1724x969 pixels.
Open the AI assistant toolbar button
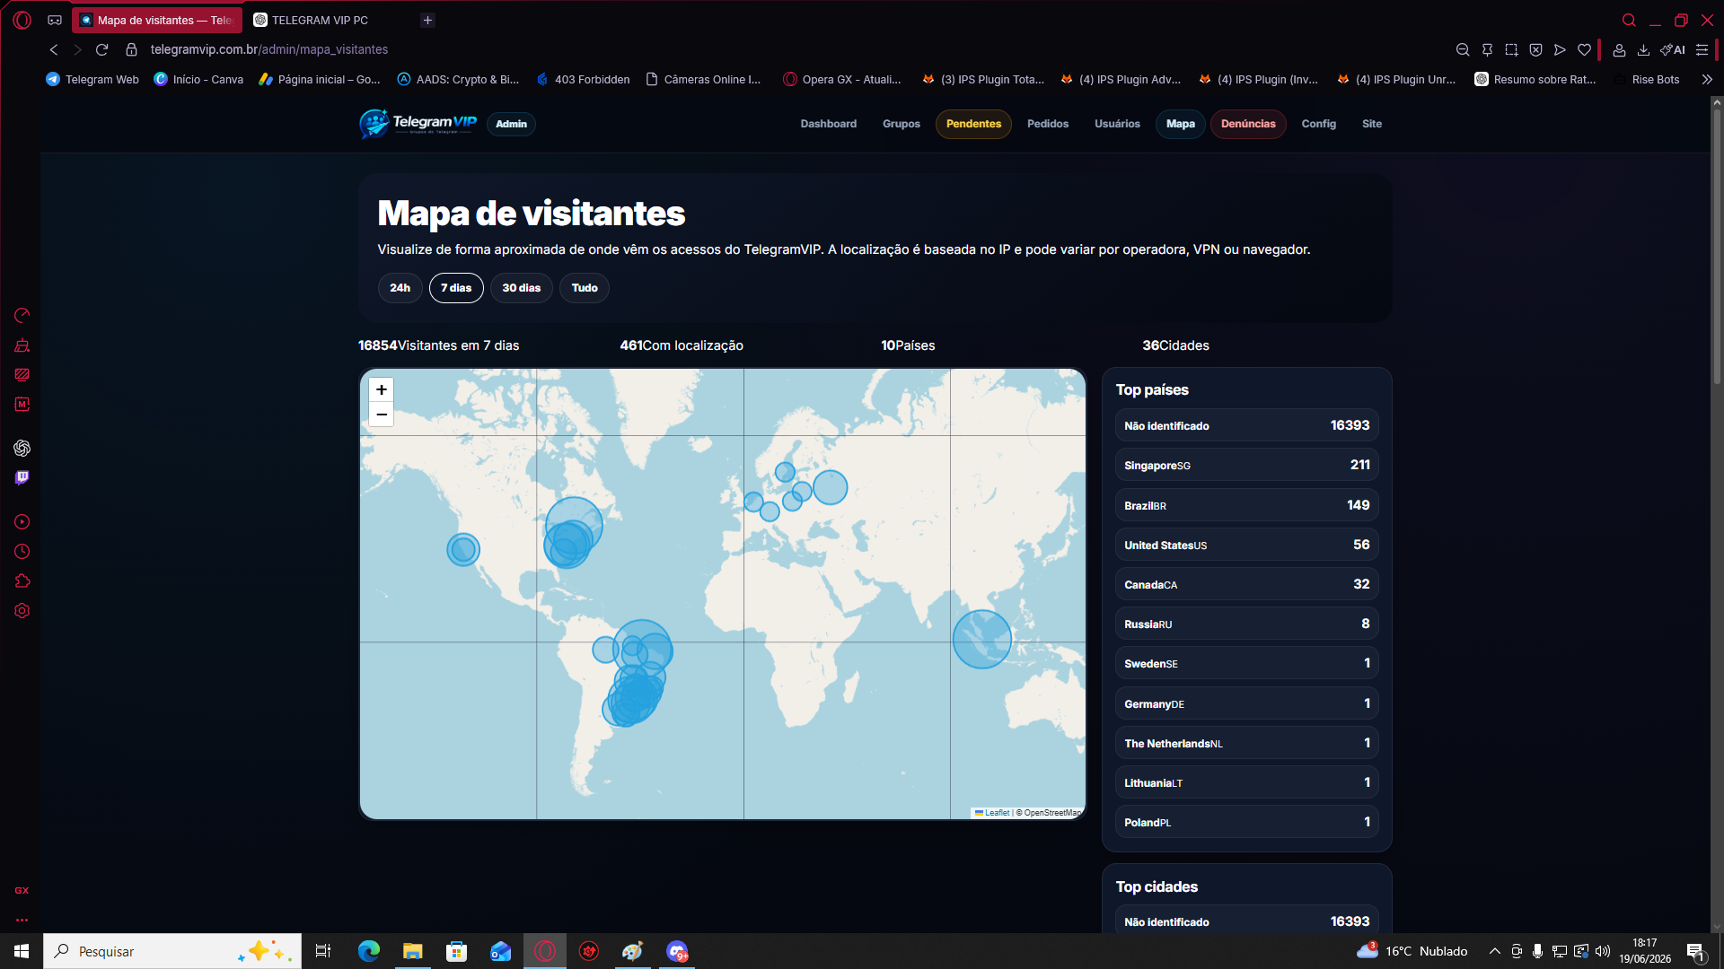[1672, 49]
